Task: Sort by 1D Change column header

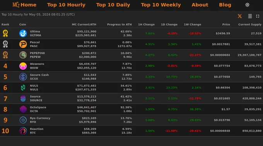Action: pyautogui.click(x=169, y=24)
